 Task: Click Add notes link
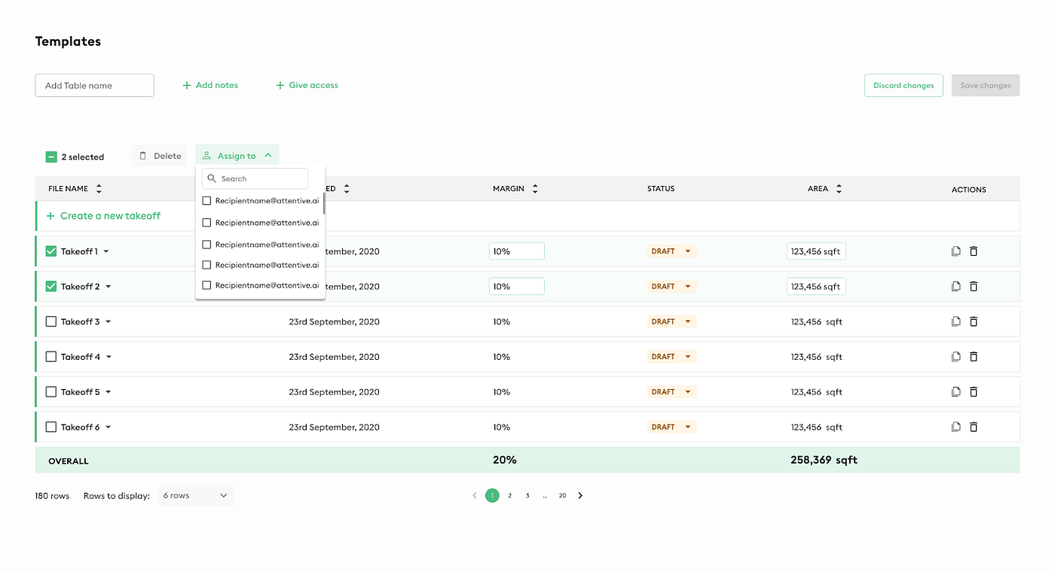[x=210, y=85]
